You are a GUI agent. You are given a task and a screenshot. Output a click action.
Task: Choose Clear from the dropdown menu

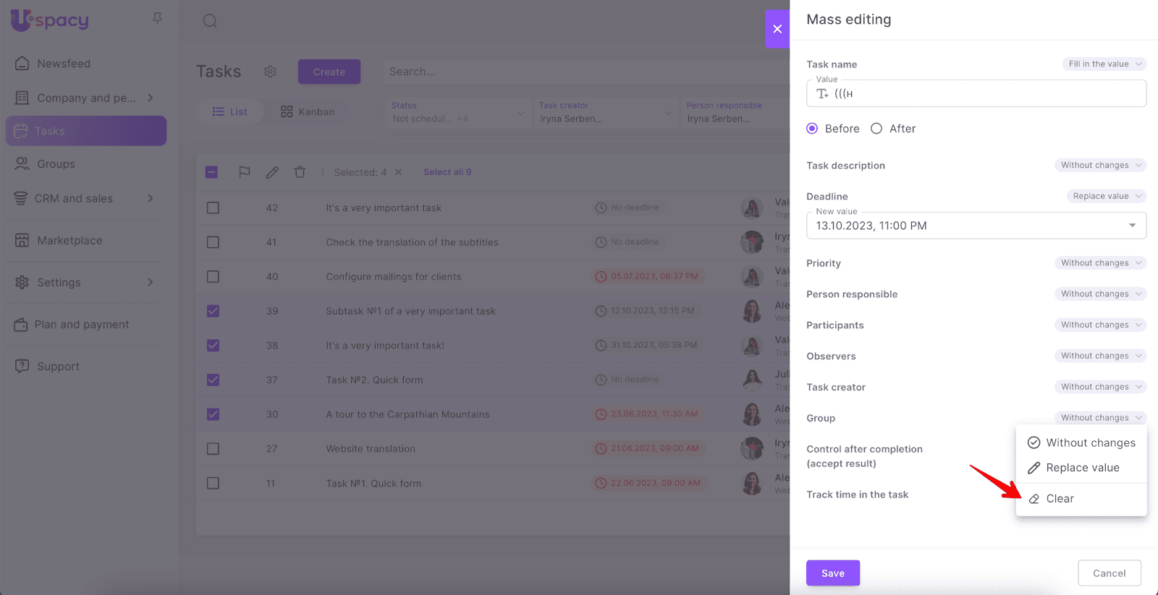pyautogui.click(x=1060, y=499)
